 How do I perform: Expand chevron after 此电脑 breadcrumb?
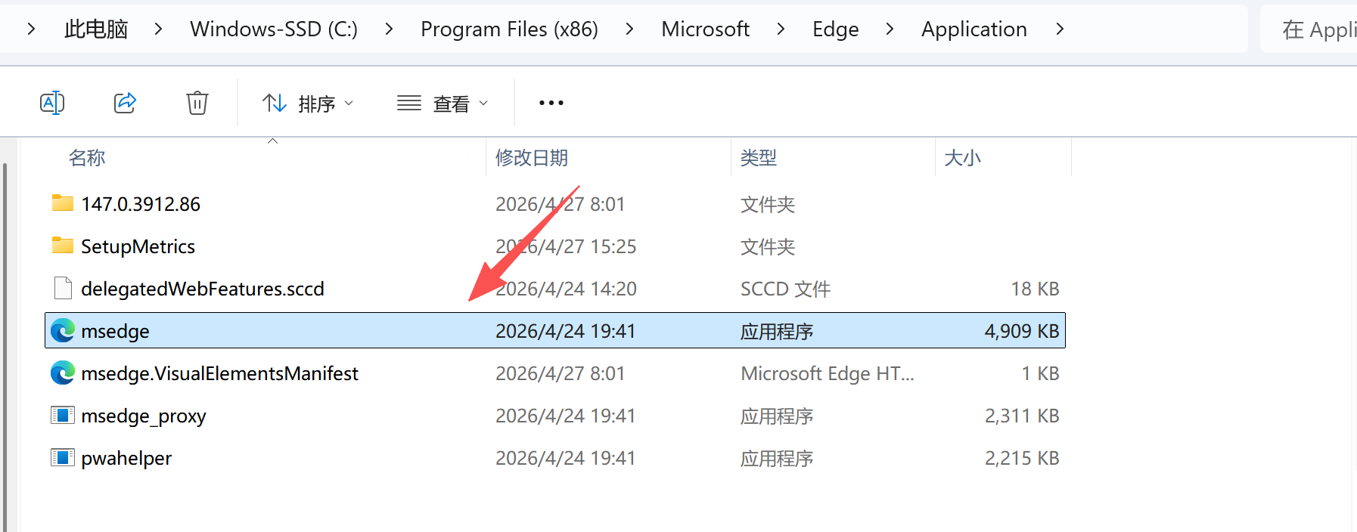158,29
